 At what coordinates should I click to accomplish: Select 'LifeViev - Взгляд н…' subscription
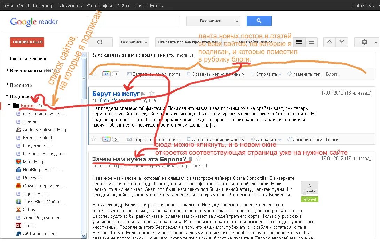point(44,154)
